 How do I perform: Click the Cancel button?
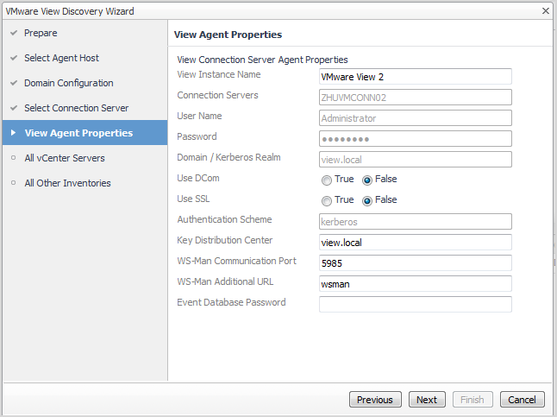pyautogui.click(x=523, y=400)
